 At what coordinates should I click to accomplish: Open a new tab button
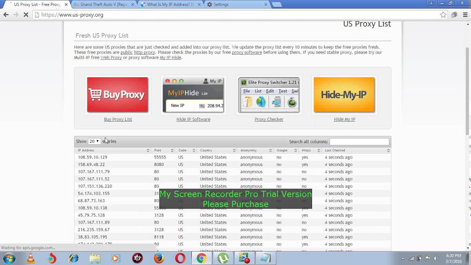coord(277,4)
